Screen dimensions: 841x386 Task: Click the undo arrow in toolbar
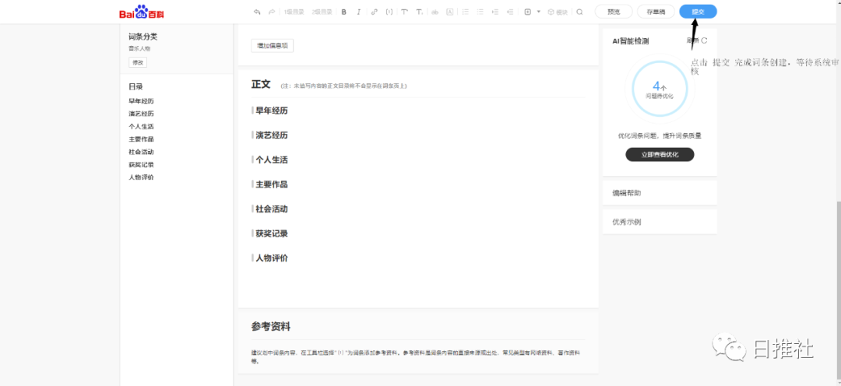[x=257, y=12]
